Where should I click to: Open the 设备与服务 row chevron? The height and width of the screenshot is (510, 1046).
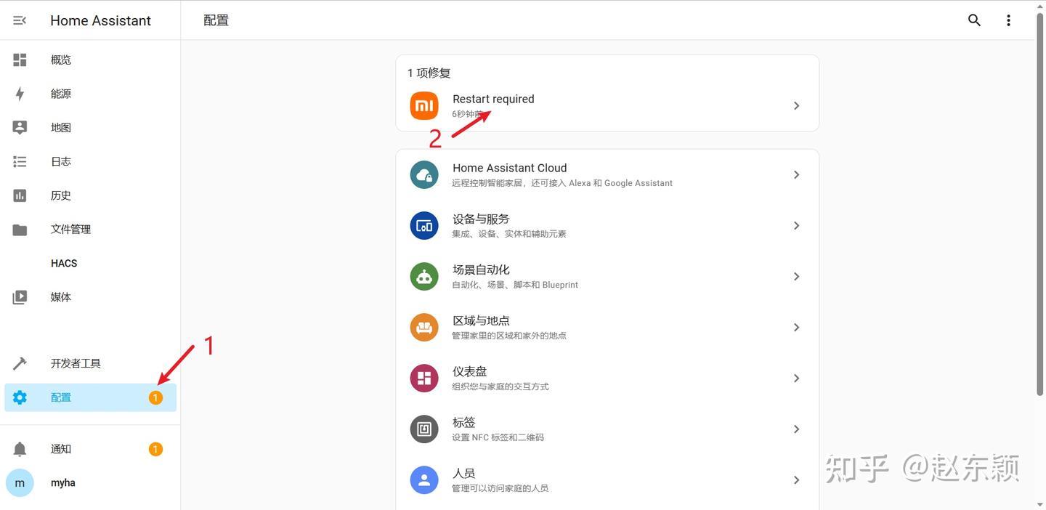pos(796,226)
